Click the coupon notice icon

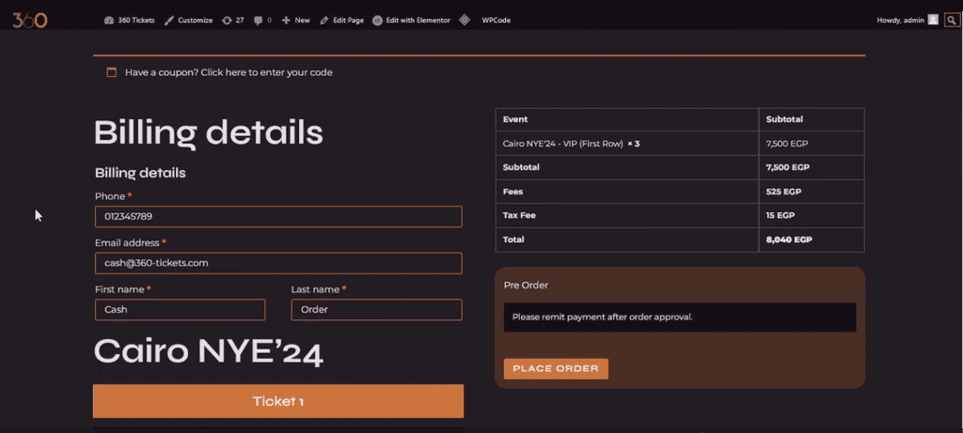point(111,72)
